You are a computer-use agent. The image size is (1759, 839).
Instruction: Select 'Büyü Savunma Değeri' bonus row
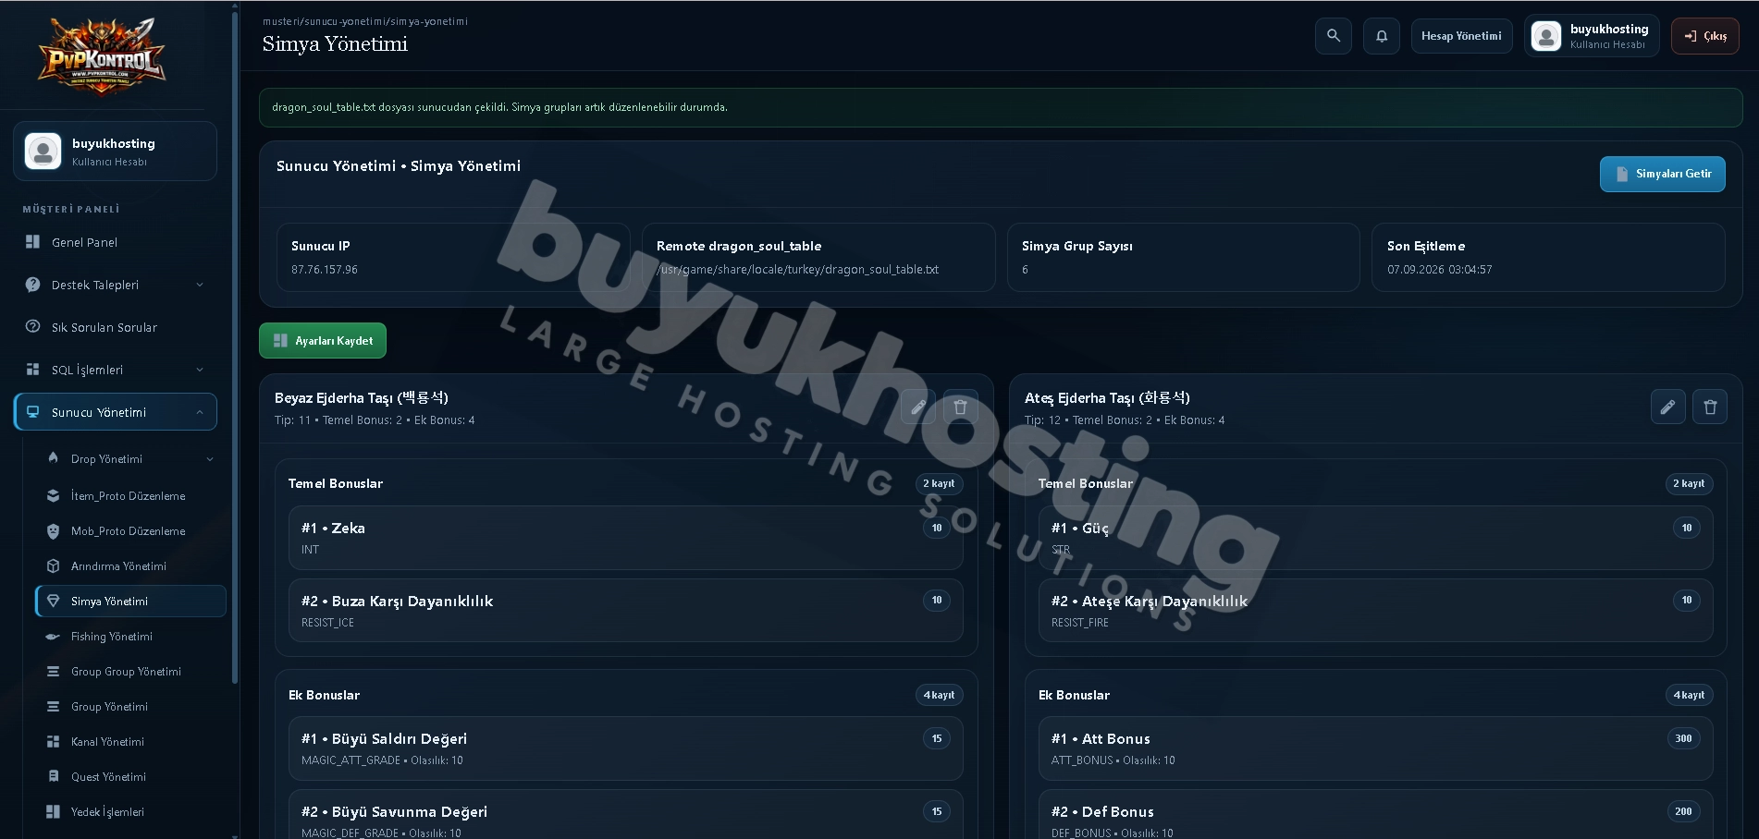tap(626, 815)
